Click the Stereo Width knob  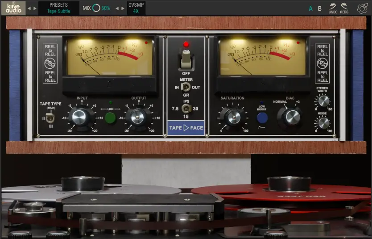(x=323, y=101)
